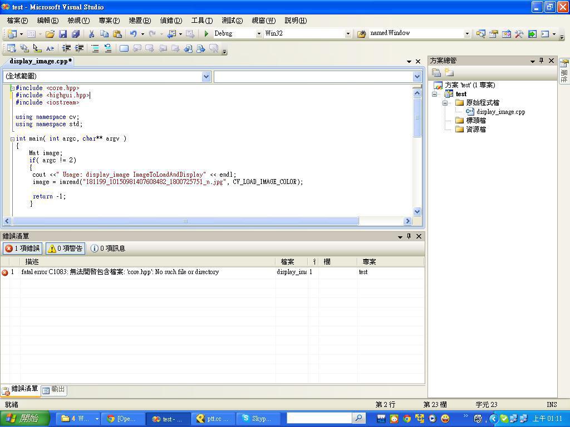This screenshot has height=427, width=570.
Task: Click the Open File folder icon
Action: 50,34
